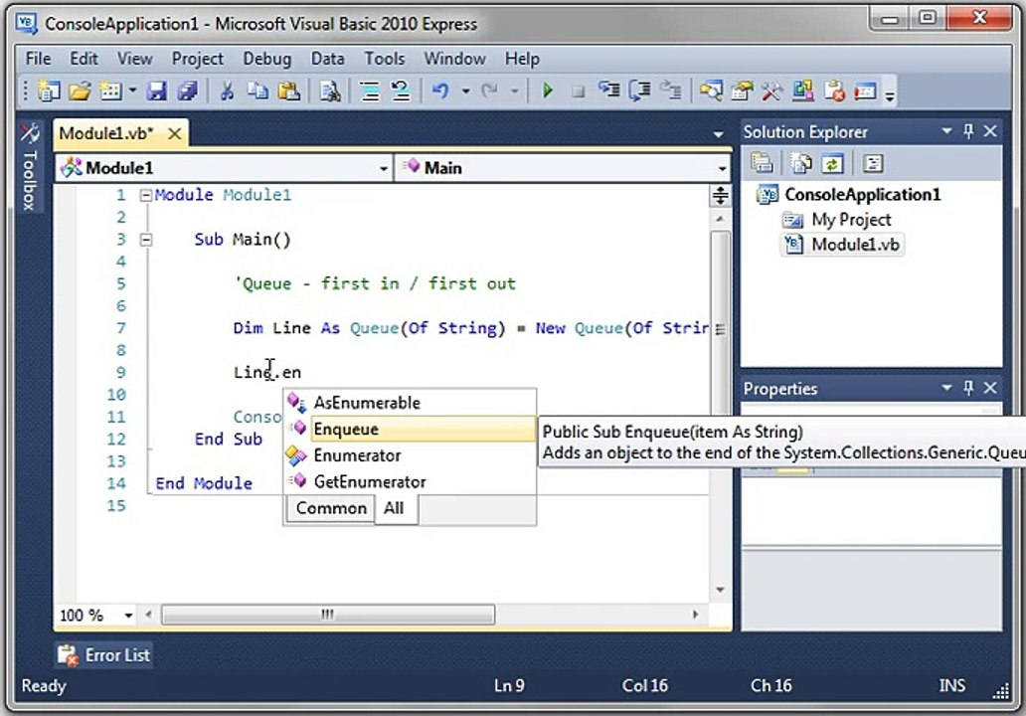Uncomment the selected lines icon

401,90
